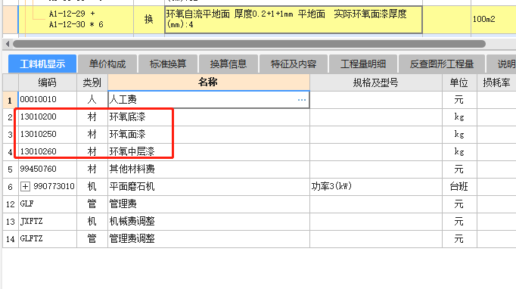Select the 人工费 name cell
This screenshot has width=516, height=289.
tap(209, 99)
